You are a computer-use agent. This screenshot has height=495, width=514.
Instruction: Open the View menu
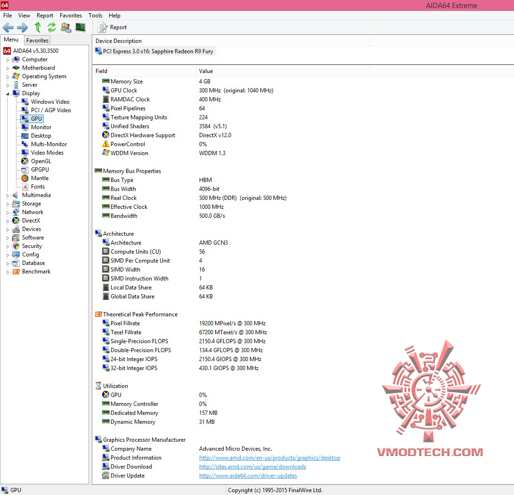[24, 16]
